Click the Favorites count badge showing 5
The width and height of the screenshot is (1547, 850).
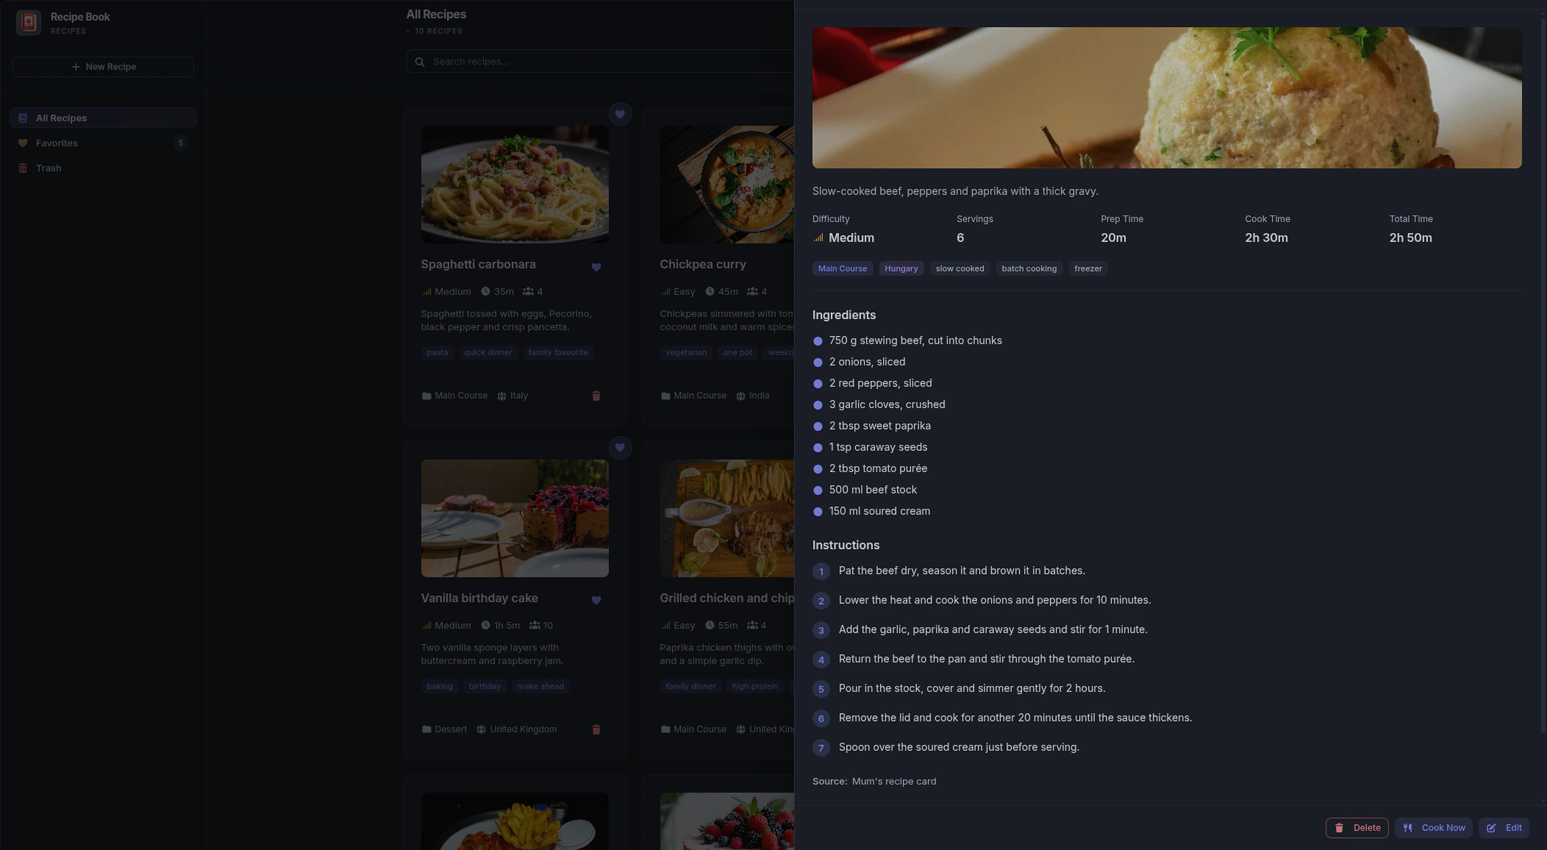coord(180,143)
